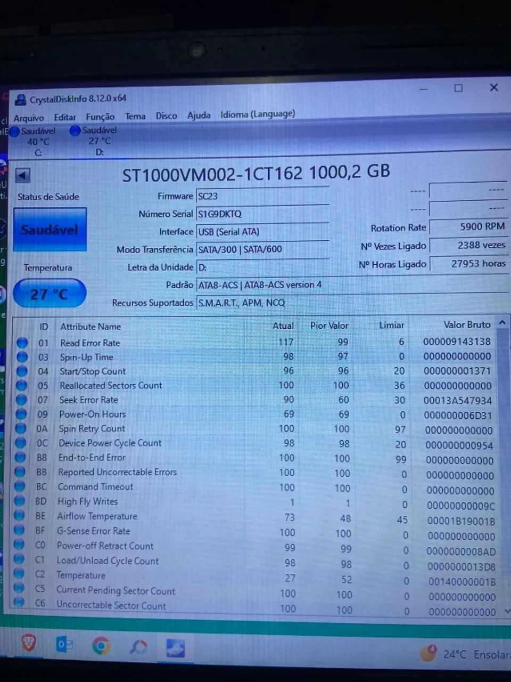Click the 24°C weather widget in taskbar

coord(465,654)
